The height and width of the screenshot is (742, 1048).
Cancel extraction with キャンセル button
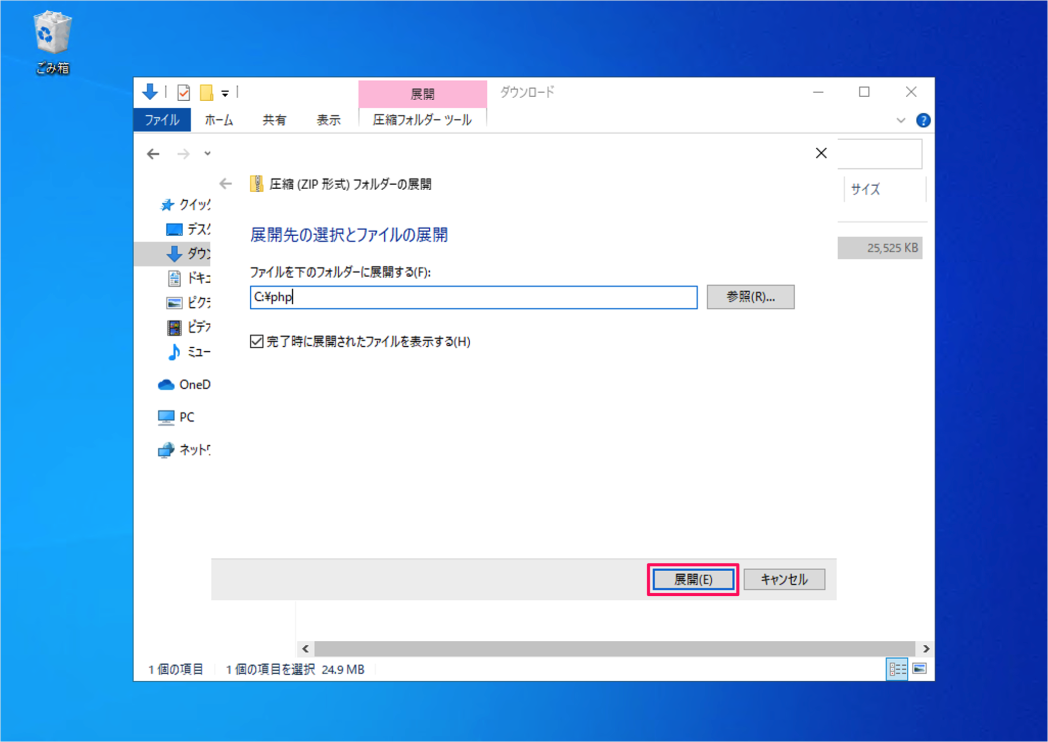(x=784, y=579)
